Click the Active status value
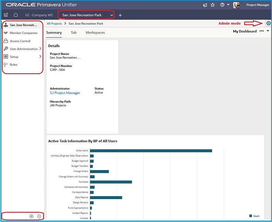Viewport: 272px width, 222px height. [99, 93]
